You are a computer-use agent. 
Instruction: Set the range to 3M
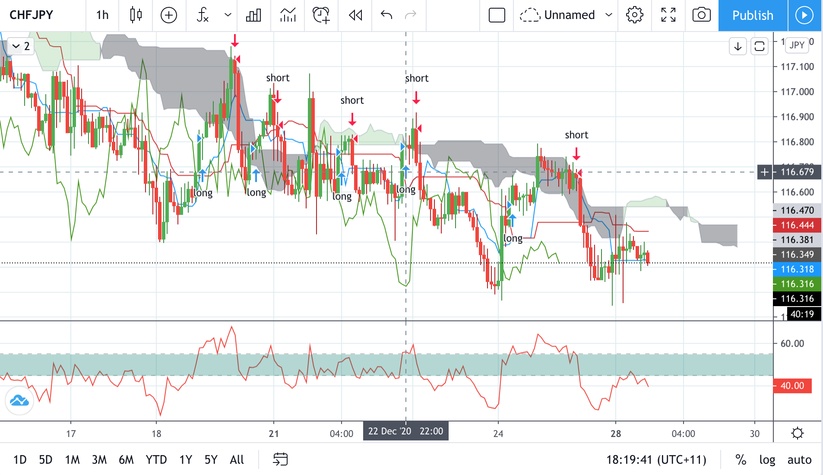click(99, 459)
